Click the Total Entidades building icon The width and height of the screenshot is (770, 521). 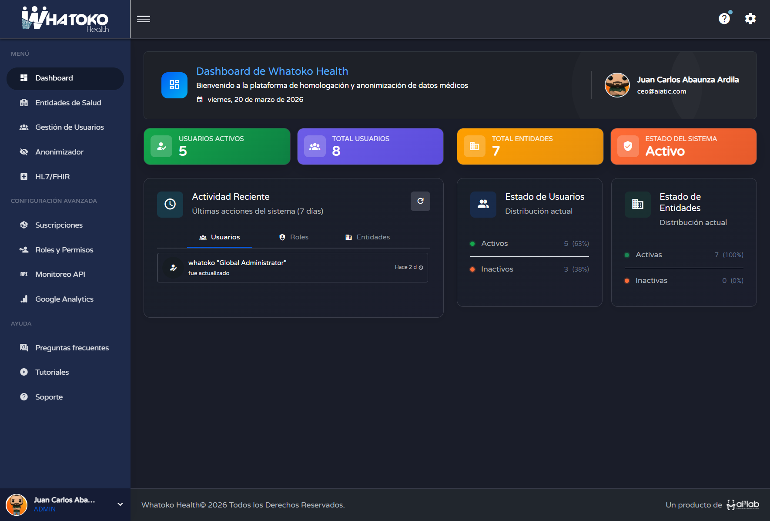click(475, 146)
